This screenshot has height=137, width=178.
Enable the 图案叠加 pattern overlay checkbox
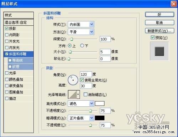click(7, 92)
